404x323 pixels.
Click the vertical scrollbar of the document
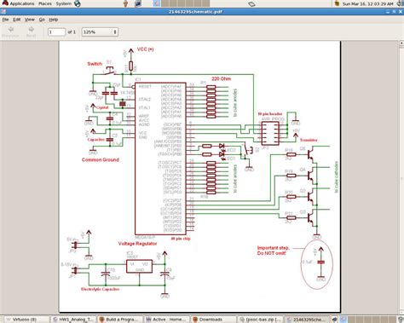coord(401,178)
